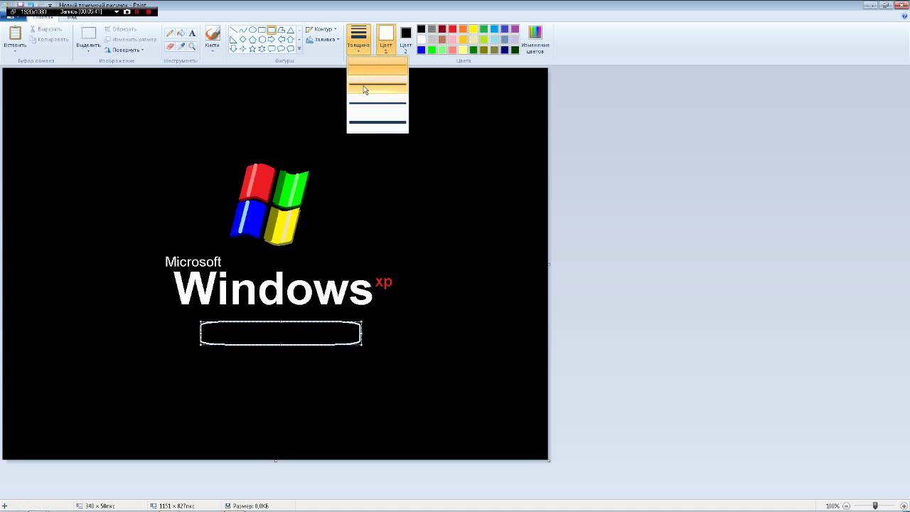This screenshot has height=512, width=910.
Task: Click Обрезать (crop) button
Action: pyautogui.click(x=120, y=29)
